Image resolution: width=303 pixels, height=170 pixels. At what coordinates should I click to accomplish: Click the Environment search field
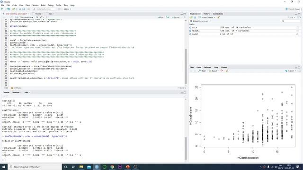(291, 21)
